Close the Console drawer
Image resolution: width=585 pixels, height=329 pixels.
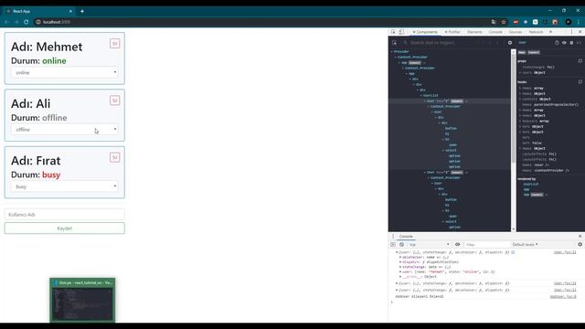click(580, 236)
